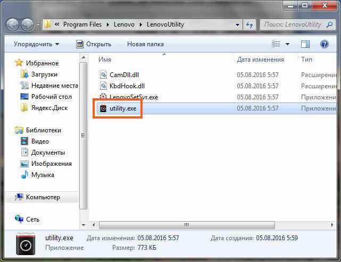Select the utility.exe file

tap(123, 108)
